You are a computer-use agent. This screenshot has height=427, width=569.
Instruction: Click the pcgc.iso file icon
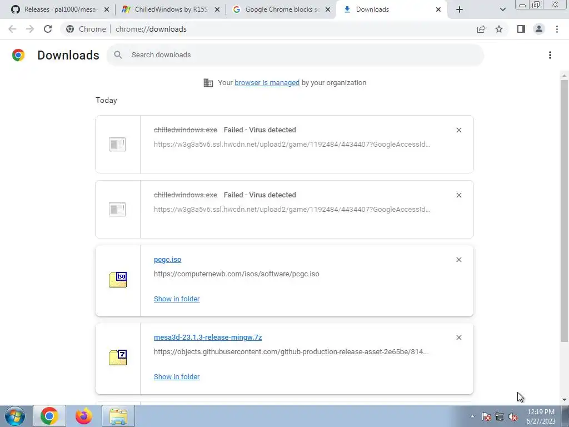pos(118,280)
